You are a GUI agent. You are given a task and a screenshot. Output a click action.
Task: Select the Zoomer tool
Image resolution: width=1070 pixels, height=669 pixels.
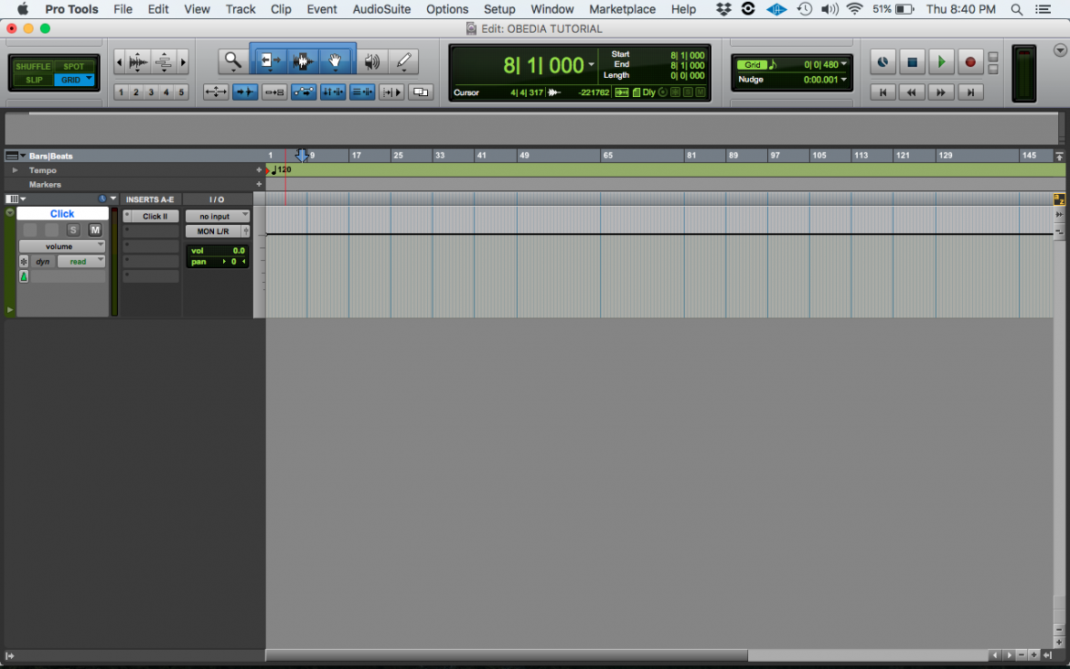click(232, 61)
